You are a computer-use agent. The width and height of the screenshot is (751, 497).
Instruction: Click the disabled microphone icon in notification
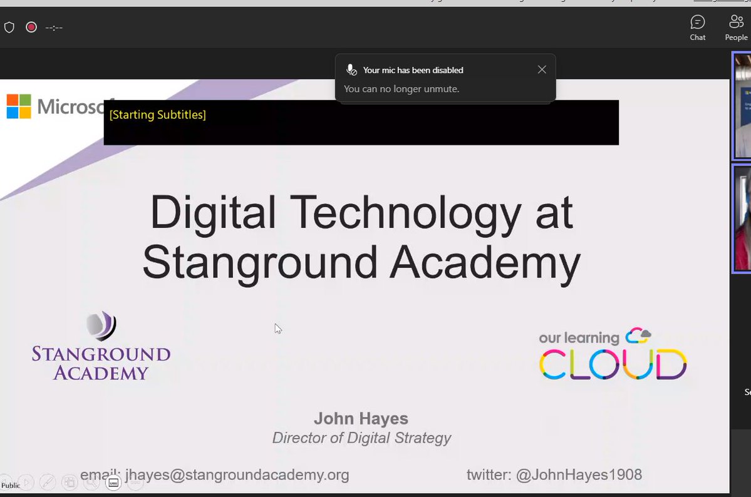tap(351, 70)
